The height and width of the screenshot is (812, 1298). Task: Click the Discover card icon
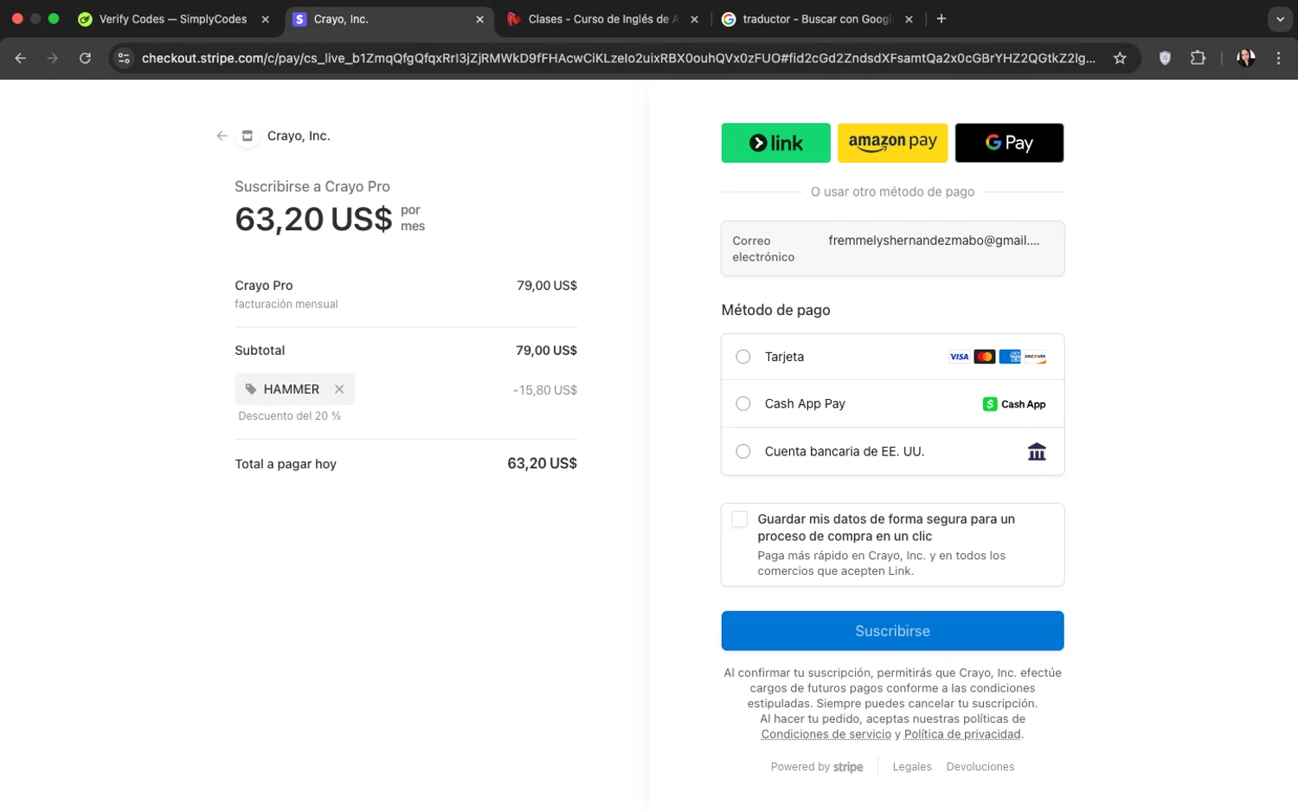point(1035,357)
